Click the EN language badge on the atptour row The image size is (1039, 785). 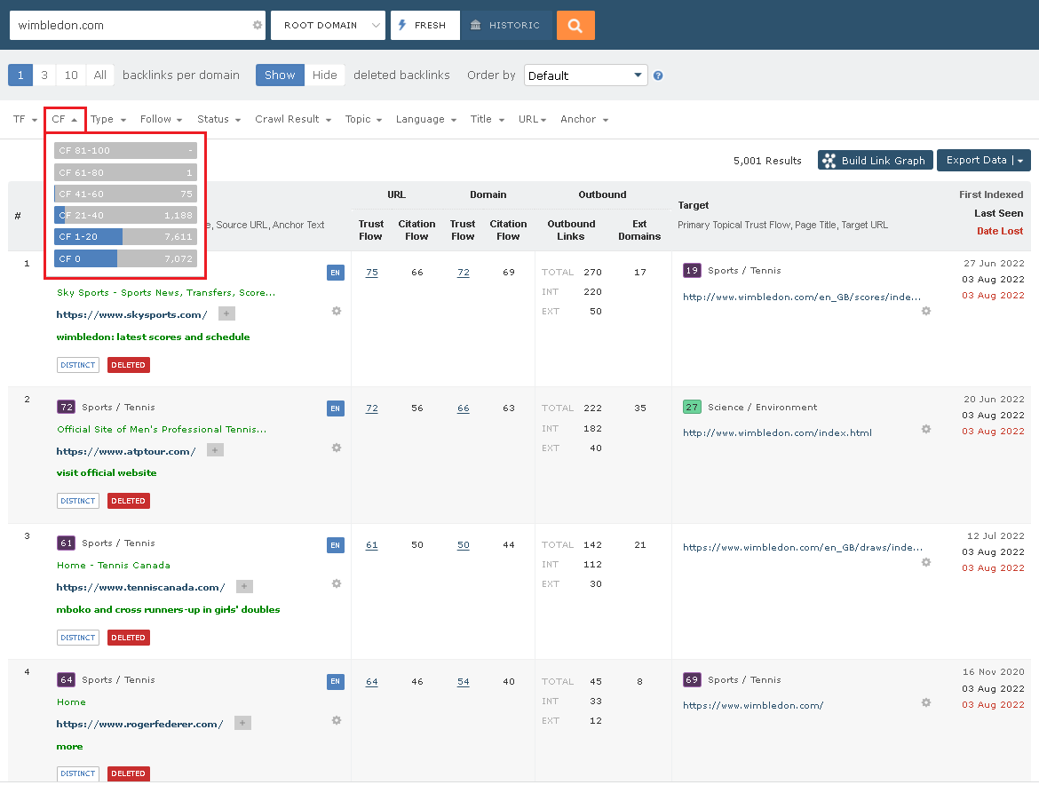[335, 408]
